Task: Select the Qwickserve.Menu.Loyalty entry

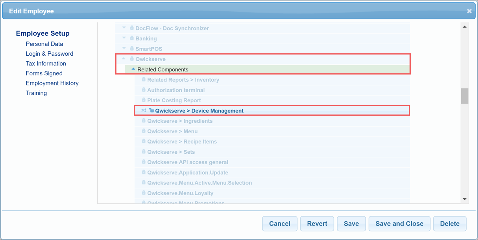Action: [180, 193]
